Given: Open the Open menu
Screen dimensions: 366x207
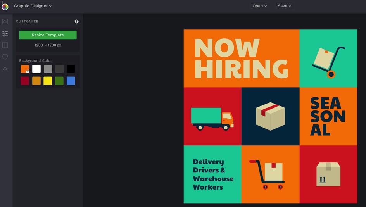Looking at the screenshot, I should point(259,6).
